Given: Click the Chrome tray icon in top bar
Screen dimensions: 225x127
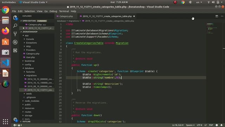Looking at the screenshot, I should click(183, 2).
